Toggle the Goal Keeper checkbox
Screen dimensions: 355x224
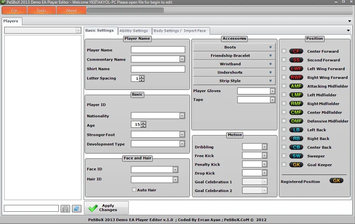[x=284, y=165]
